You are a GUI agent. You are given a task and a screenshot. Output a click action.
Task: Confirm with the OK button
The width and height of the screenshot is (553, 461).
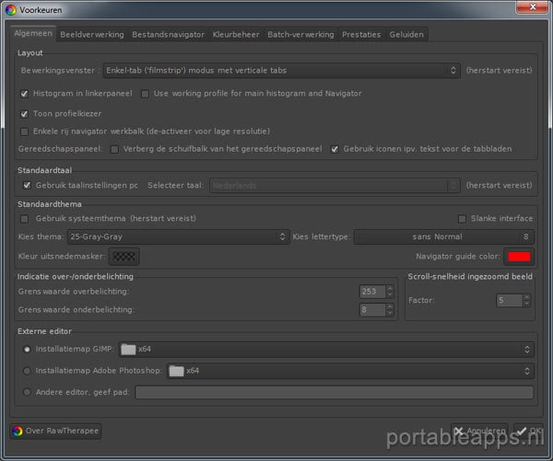(x=528, y=431)
